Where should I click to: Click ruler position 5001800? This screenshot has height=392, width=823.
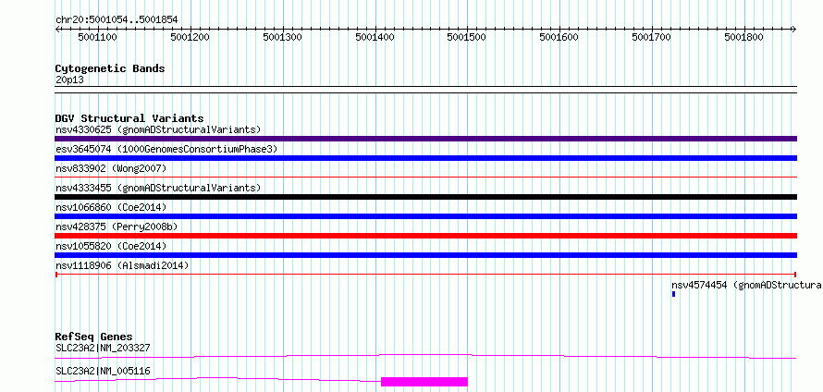click(x=743, y=37)
